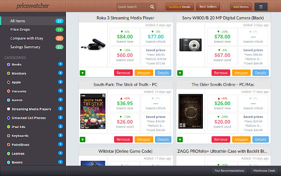
Task: Click Sony camera lowest new price $78.00
Action: tap(222, 37)
